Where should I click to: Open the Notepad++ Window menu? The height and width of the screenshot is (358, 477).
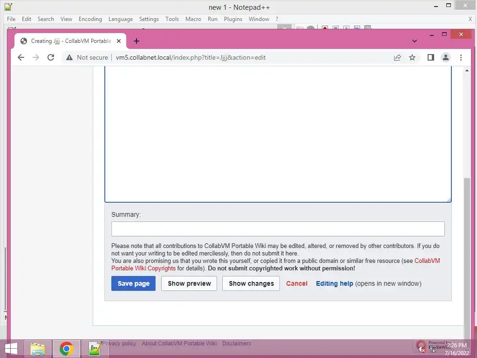pos(259,19)
